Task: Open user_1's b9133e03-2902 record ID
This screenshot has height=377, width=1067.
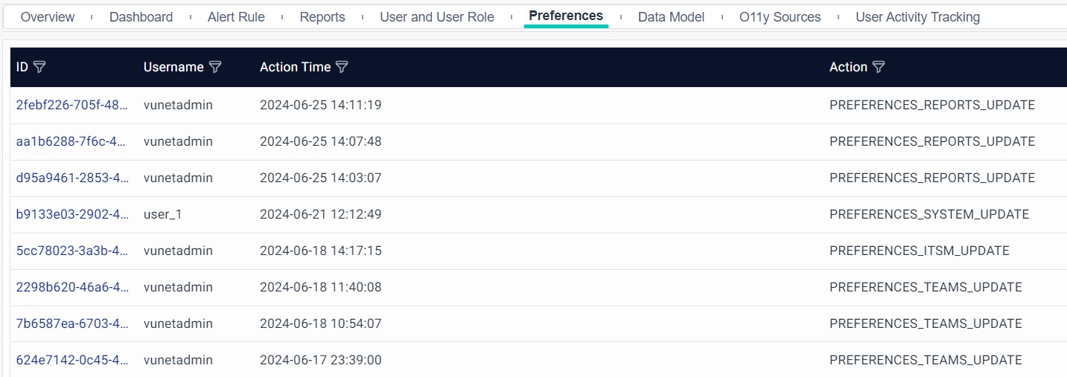Action: (x=71, y=214)
